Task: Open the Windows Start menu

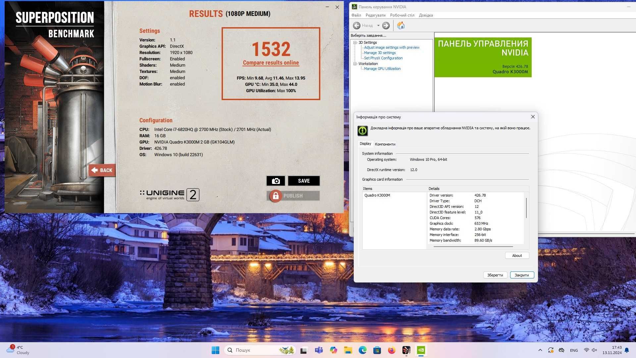Action: tap(215, 350)
